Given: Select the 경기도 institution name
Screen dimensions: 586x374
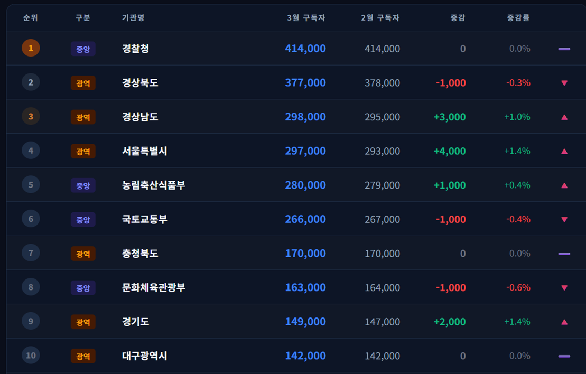Looking at the screenshot, I should click(135, 322).
